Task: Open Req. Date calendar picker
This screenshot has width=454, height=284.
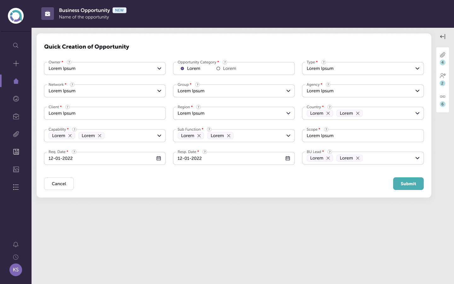Action: 159,158
